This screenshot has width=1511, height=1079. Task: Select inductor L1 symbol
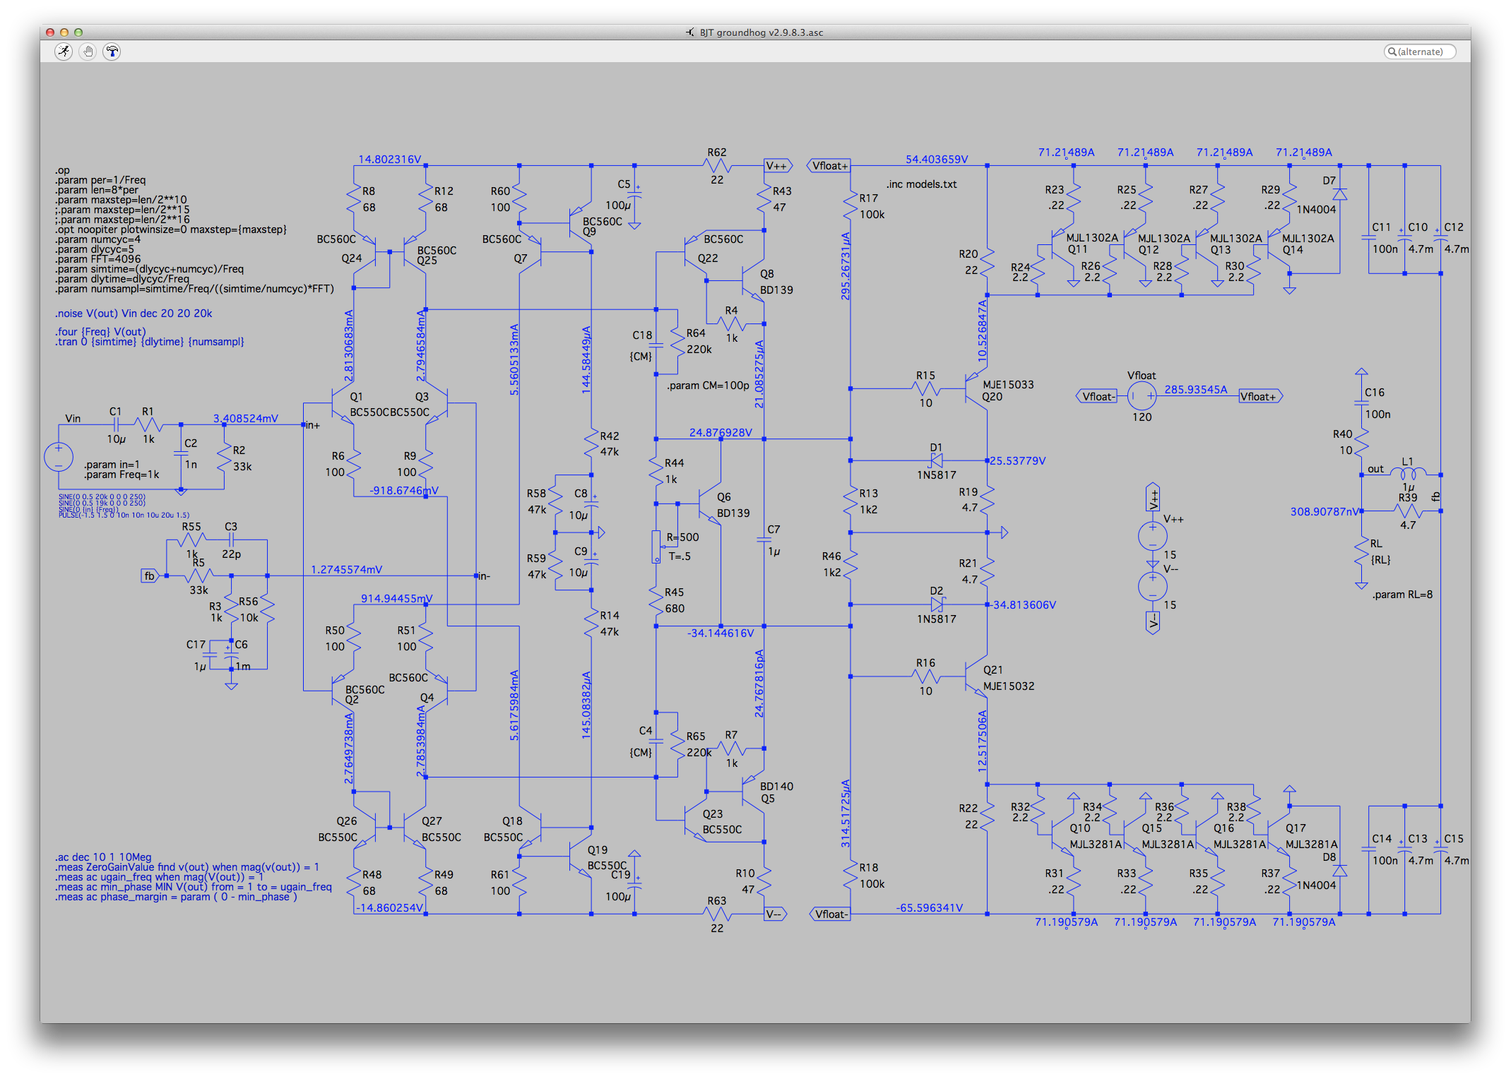coord(1408,475)
